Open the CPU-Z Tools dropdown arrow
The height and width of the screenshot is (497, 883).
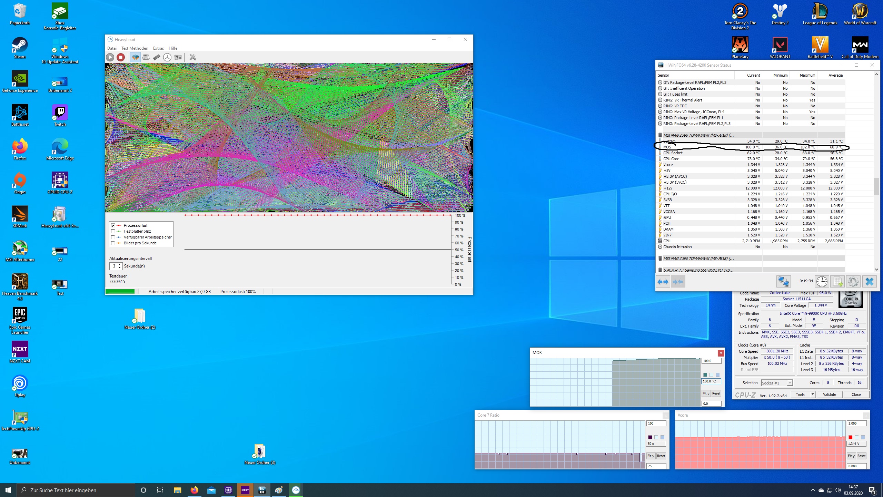812,394
